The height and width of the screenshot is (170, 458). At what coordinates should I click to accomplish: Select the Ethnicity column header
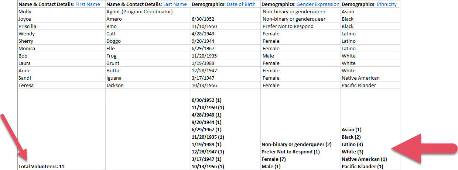370,4
